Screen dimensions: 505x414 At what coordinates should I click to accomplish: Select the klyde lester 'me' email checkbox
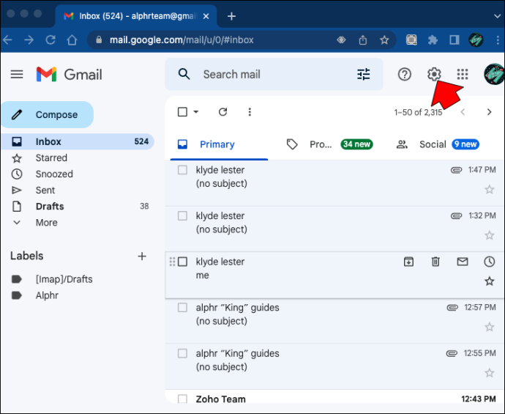coord(183,262)
